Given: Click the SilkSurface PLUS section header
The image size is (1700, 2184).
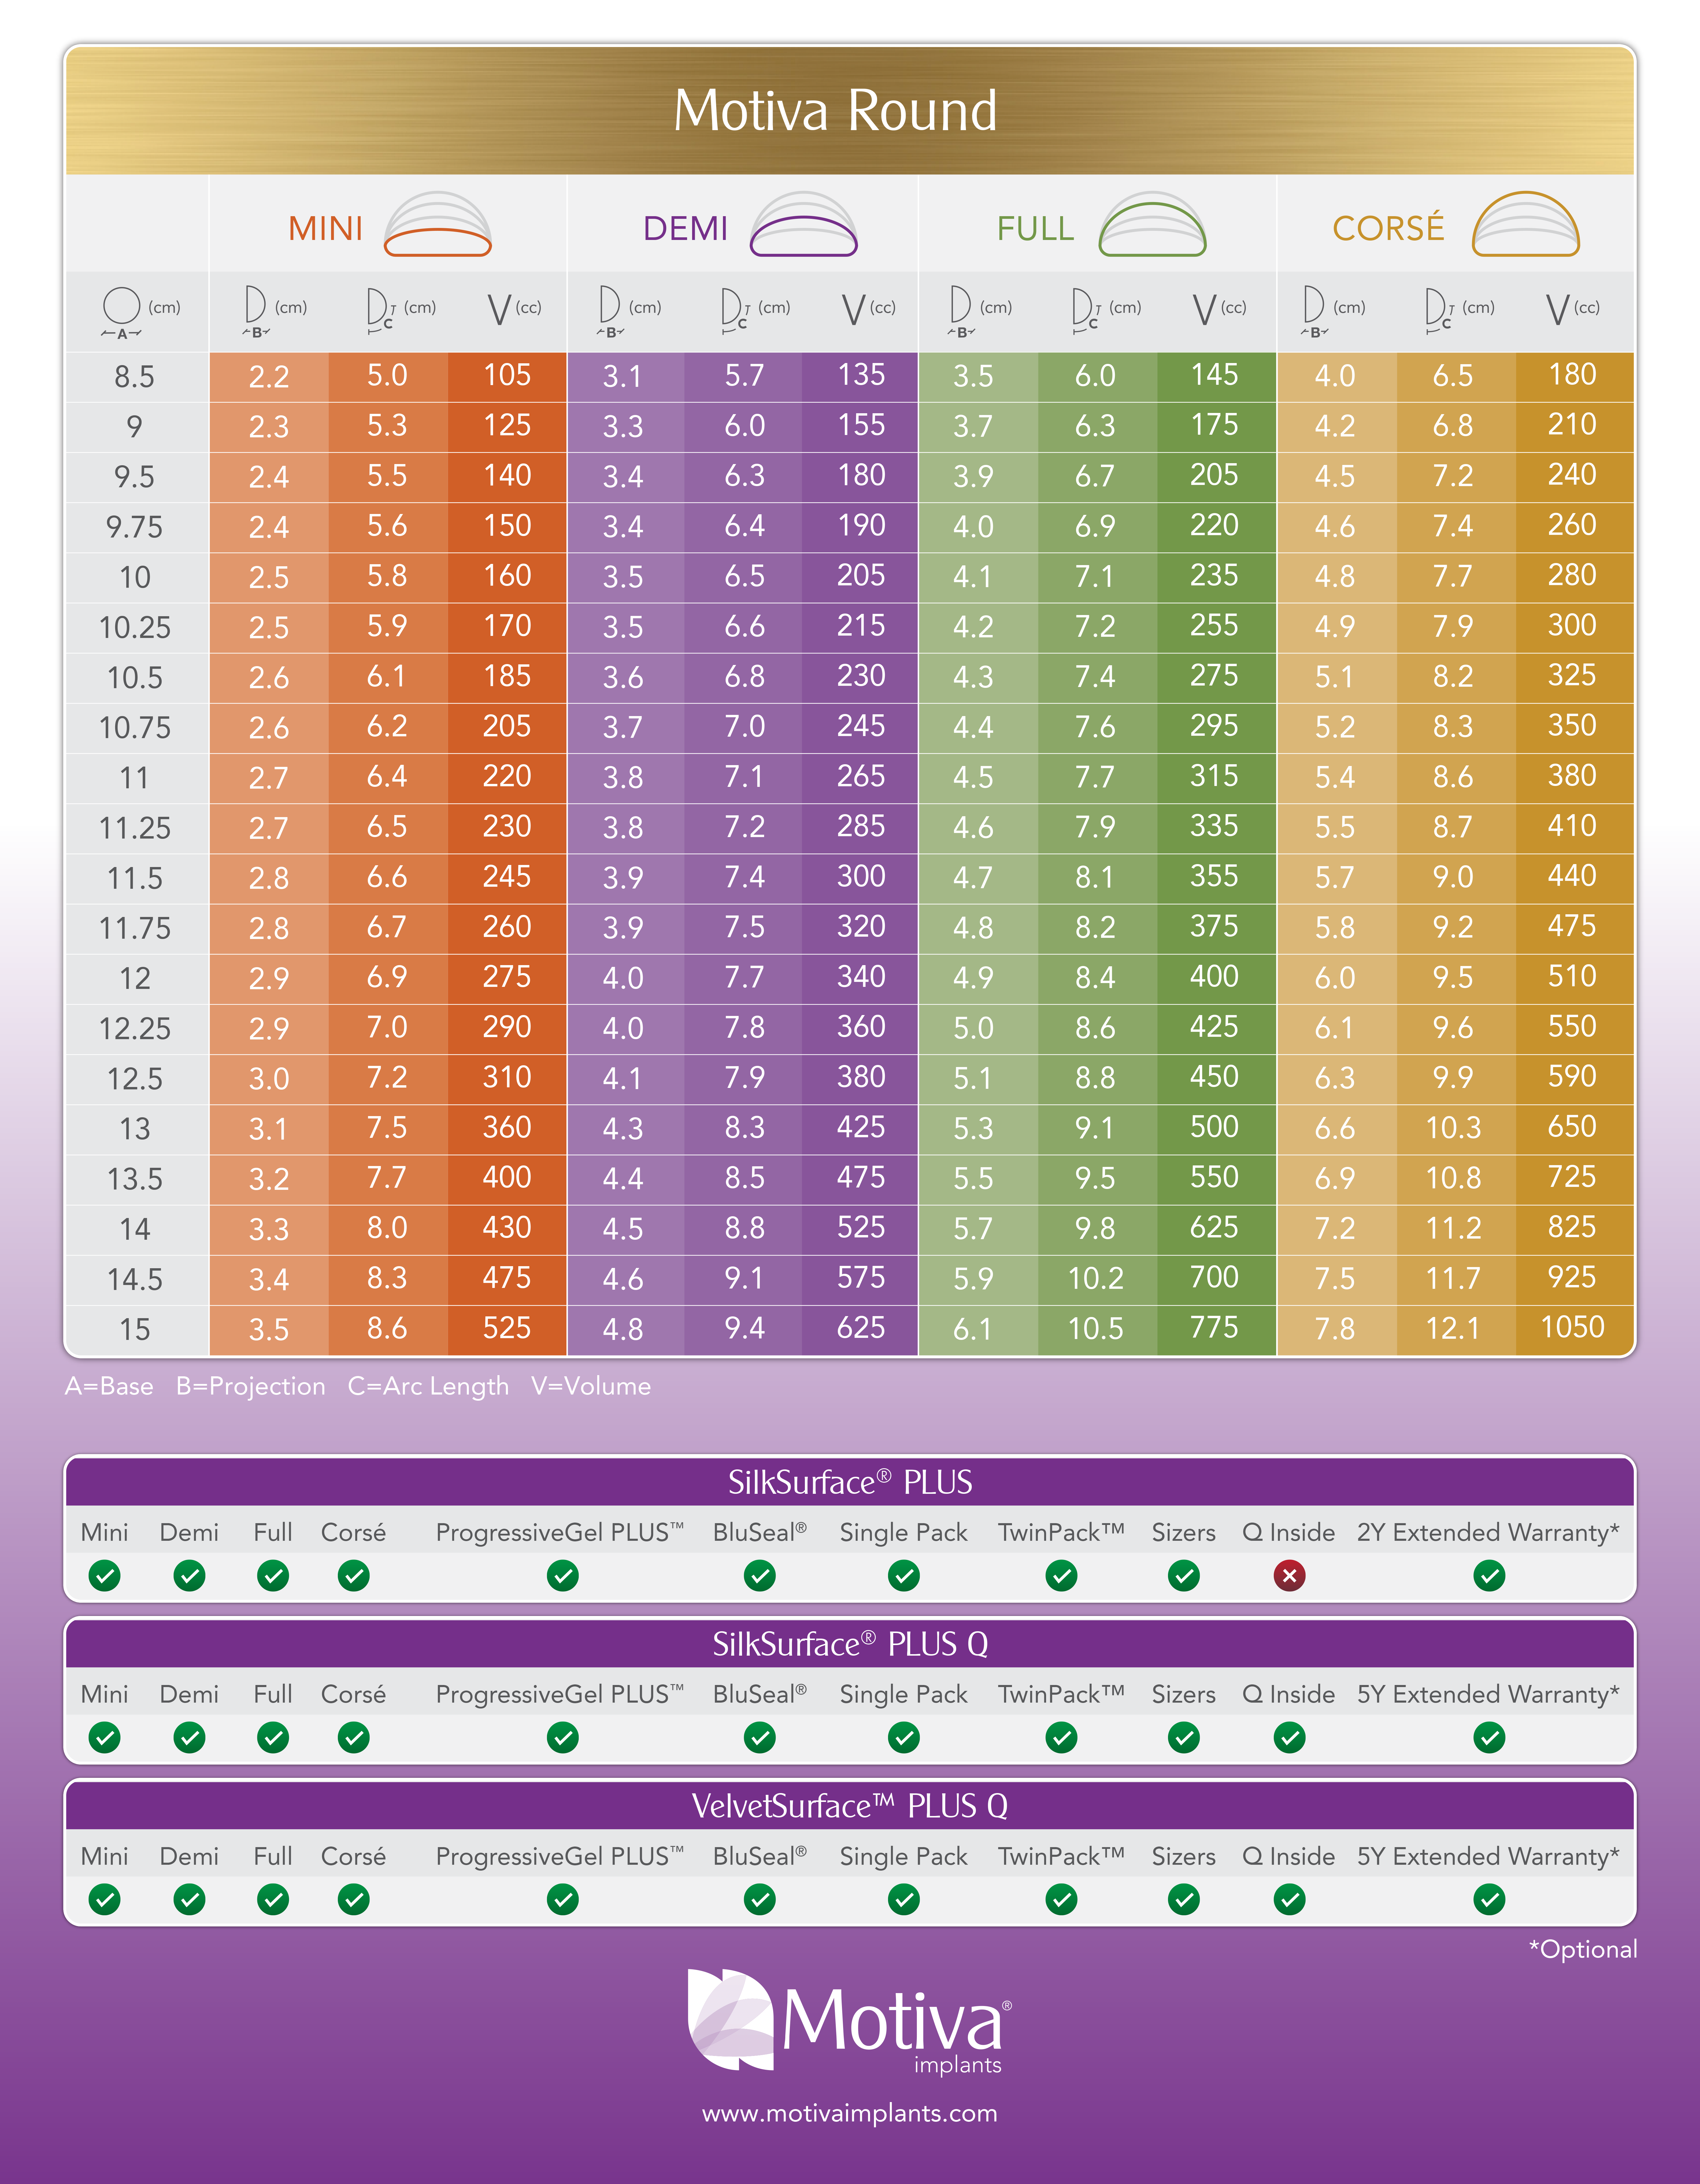Looking at the screenshot, I should coord(850,1482).
